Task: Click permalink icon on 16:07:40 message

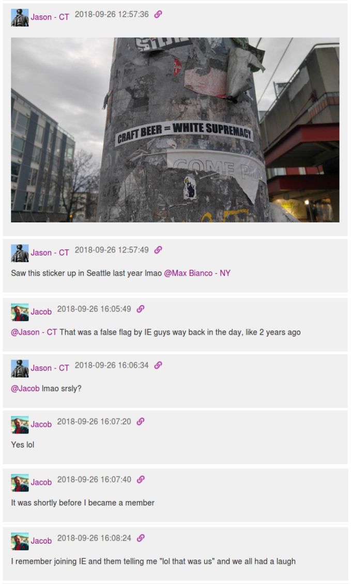Action: (x=140, y=480)
